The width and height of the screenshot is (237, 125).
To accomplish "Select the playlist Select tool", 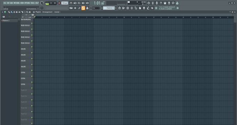I will 25,12.
